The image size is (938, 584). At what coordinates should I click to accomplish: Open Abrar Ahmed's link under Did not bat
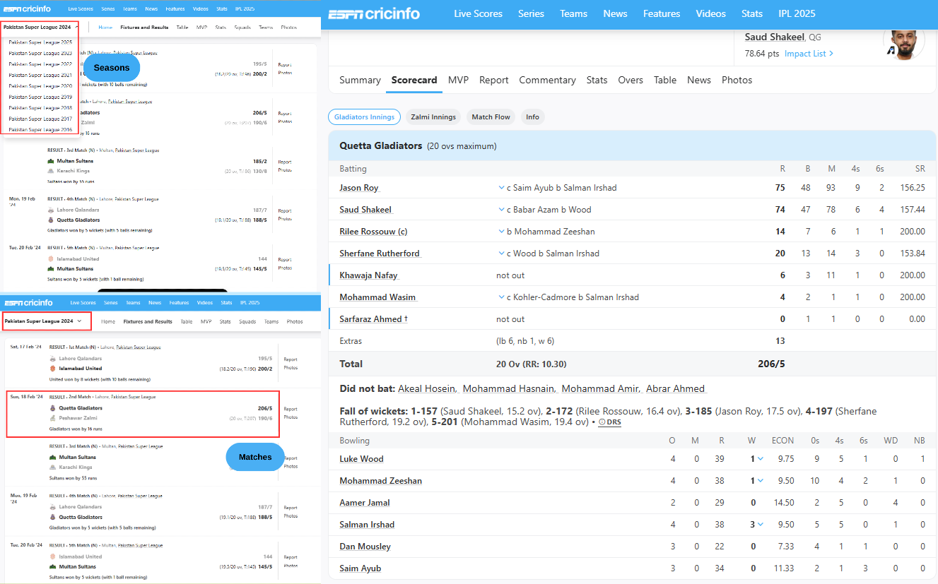point(676,388)
